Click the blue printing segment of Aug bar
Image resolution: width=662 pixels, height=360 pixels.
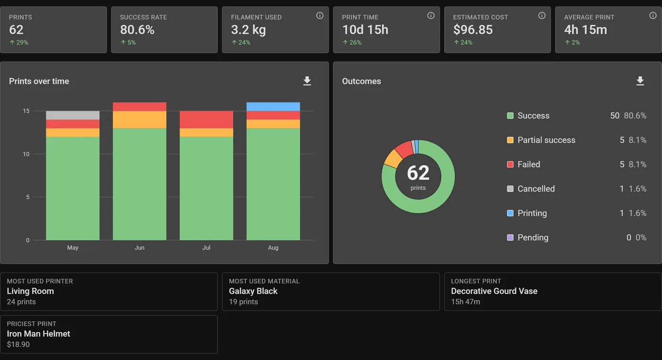pyautogui.click(x=273, y=107)
